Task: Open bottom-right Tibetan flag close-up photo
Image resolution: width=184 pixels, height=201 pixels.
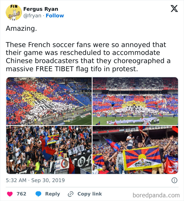Action: point(135,150)
